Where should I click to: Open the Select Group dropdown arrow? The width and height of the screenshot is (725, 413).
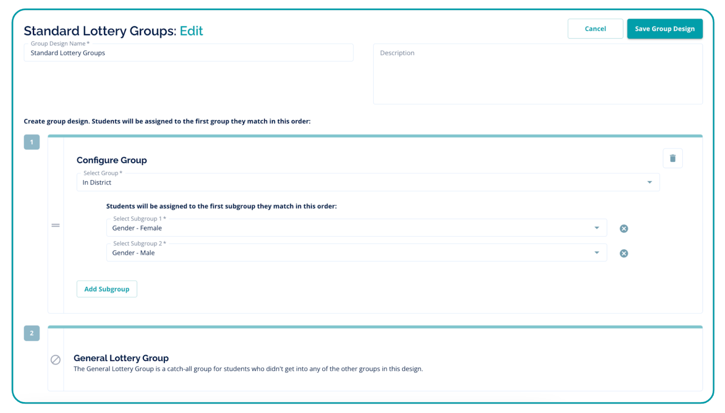click(x=649, y=182)
